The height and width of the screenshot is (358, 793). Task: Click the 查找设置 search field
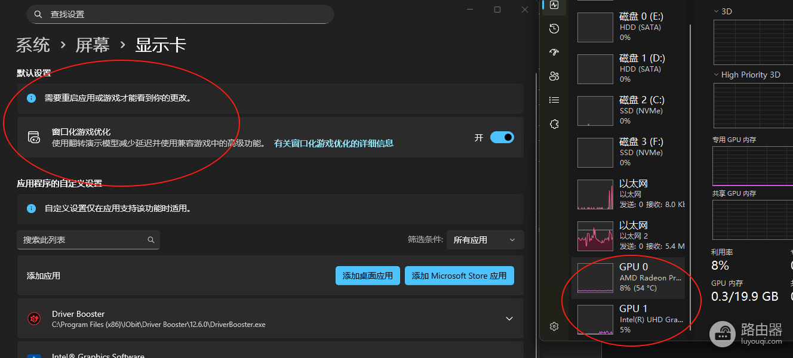coord(180,14)
